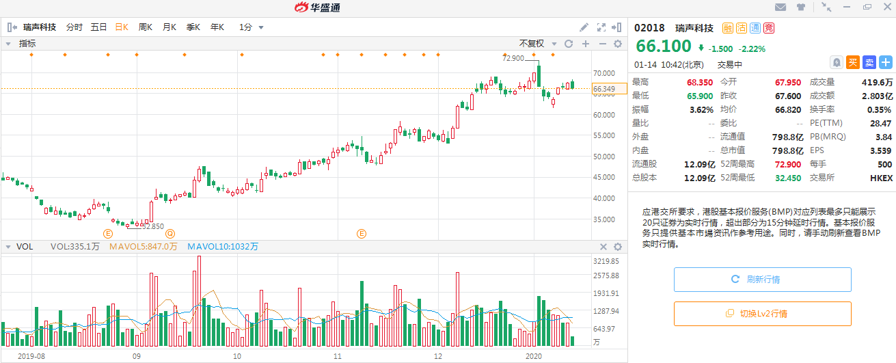Click the blue 卖 sell icon
896x363 pixels.
(869, 62)
